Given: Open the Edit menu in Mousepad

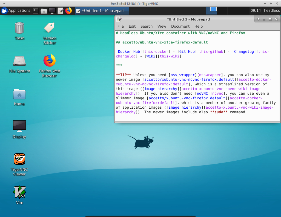Looking at the screenshot, I should tap(132, 26).
